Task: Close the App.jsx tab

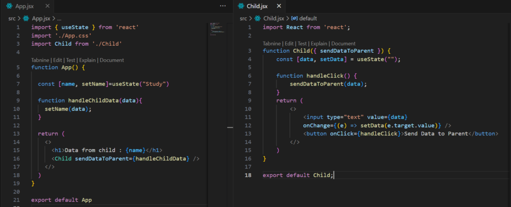Action: pos(47,6)
